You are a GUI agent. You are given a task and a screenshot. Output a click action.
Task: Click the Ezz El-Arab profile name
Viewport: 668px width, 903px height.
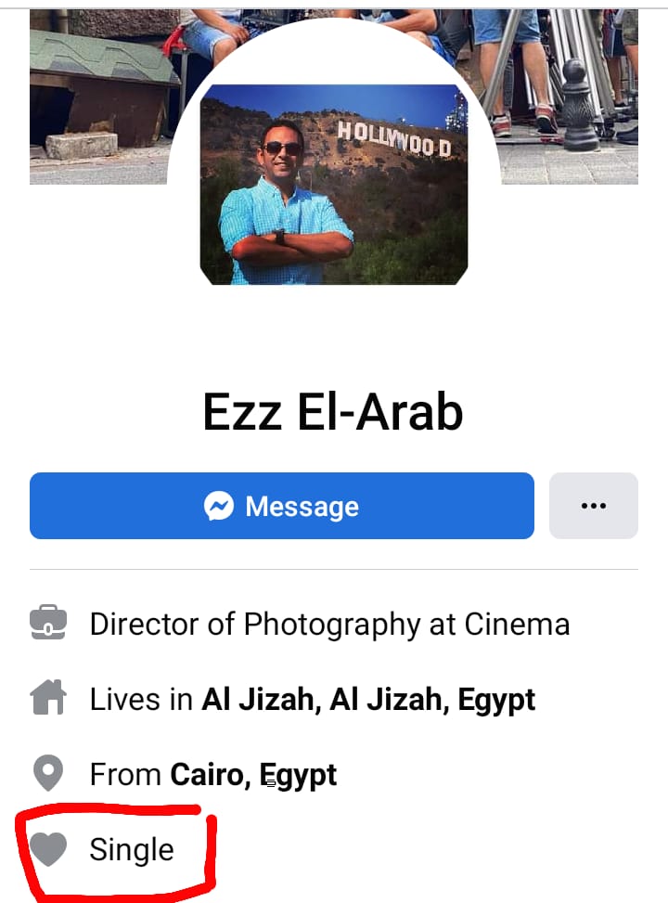coord(333,412)
